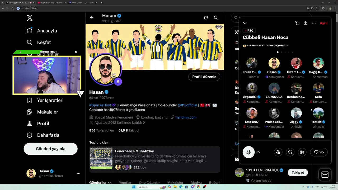Viewport: 338px width, 190px height.
Task: Click Grok icon in profile header
Action: pos(206,18)
